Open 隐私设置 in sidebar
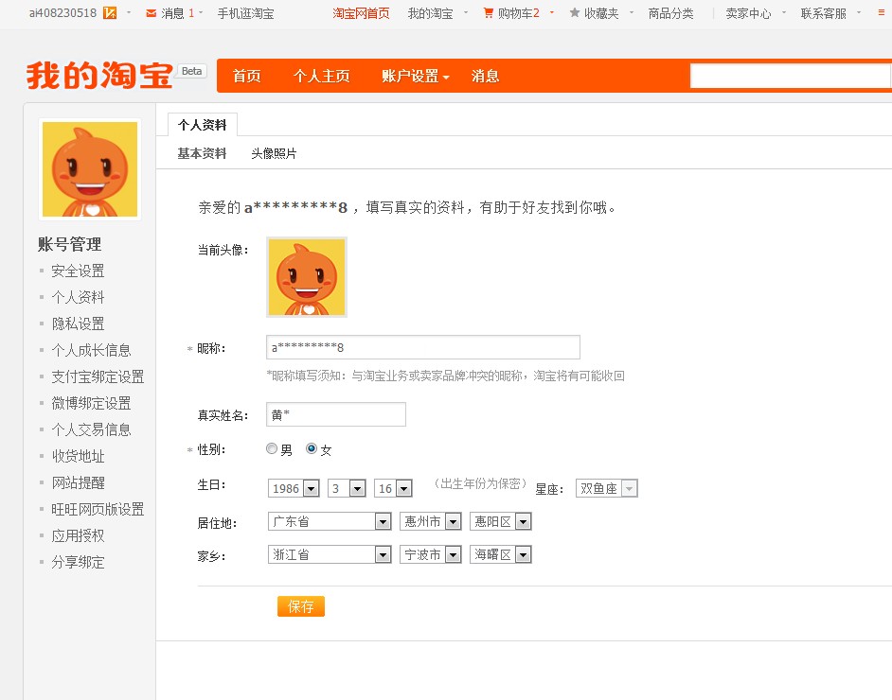Viewport: 892px width, 700px height. pos(78,324)
